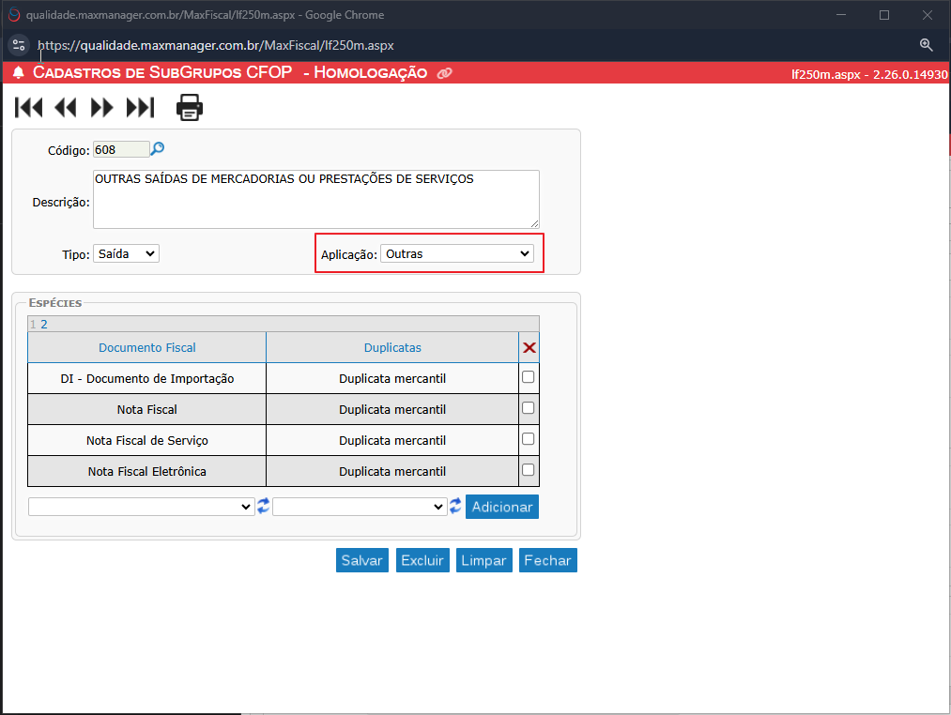Click Duplicata mercantil in Nota Fiscal Eletrônica row
This screenshot has height=715, width=951.
click(x=392, y=471)
